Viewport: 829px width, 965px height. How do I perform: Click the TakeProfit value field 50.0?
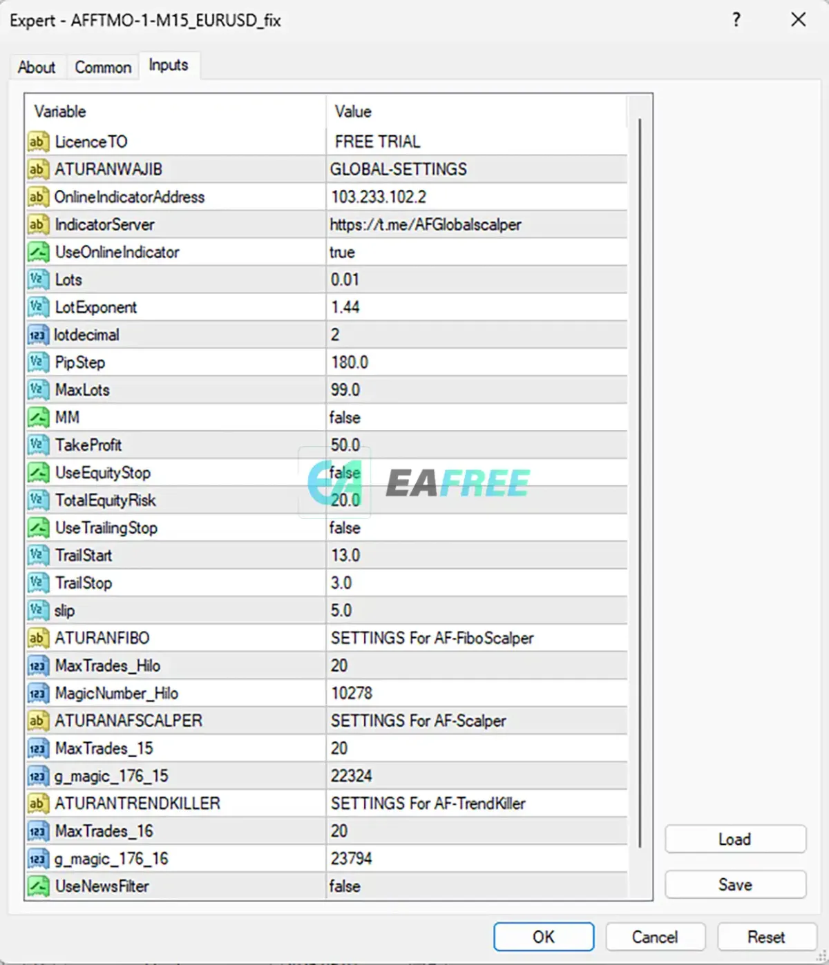(x=477, y=445)
